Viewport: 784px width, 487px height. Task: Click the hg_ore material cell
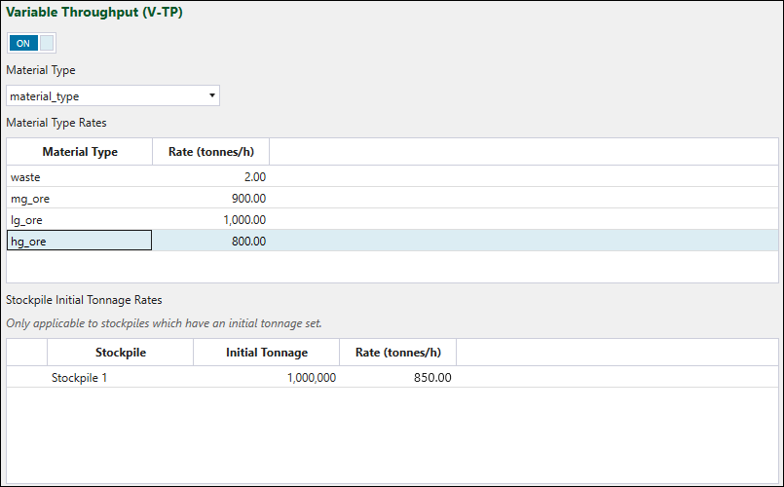[x=79, y=242]
